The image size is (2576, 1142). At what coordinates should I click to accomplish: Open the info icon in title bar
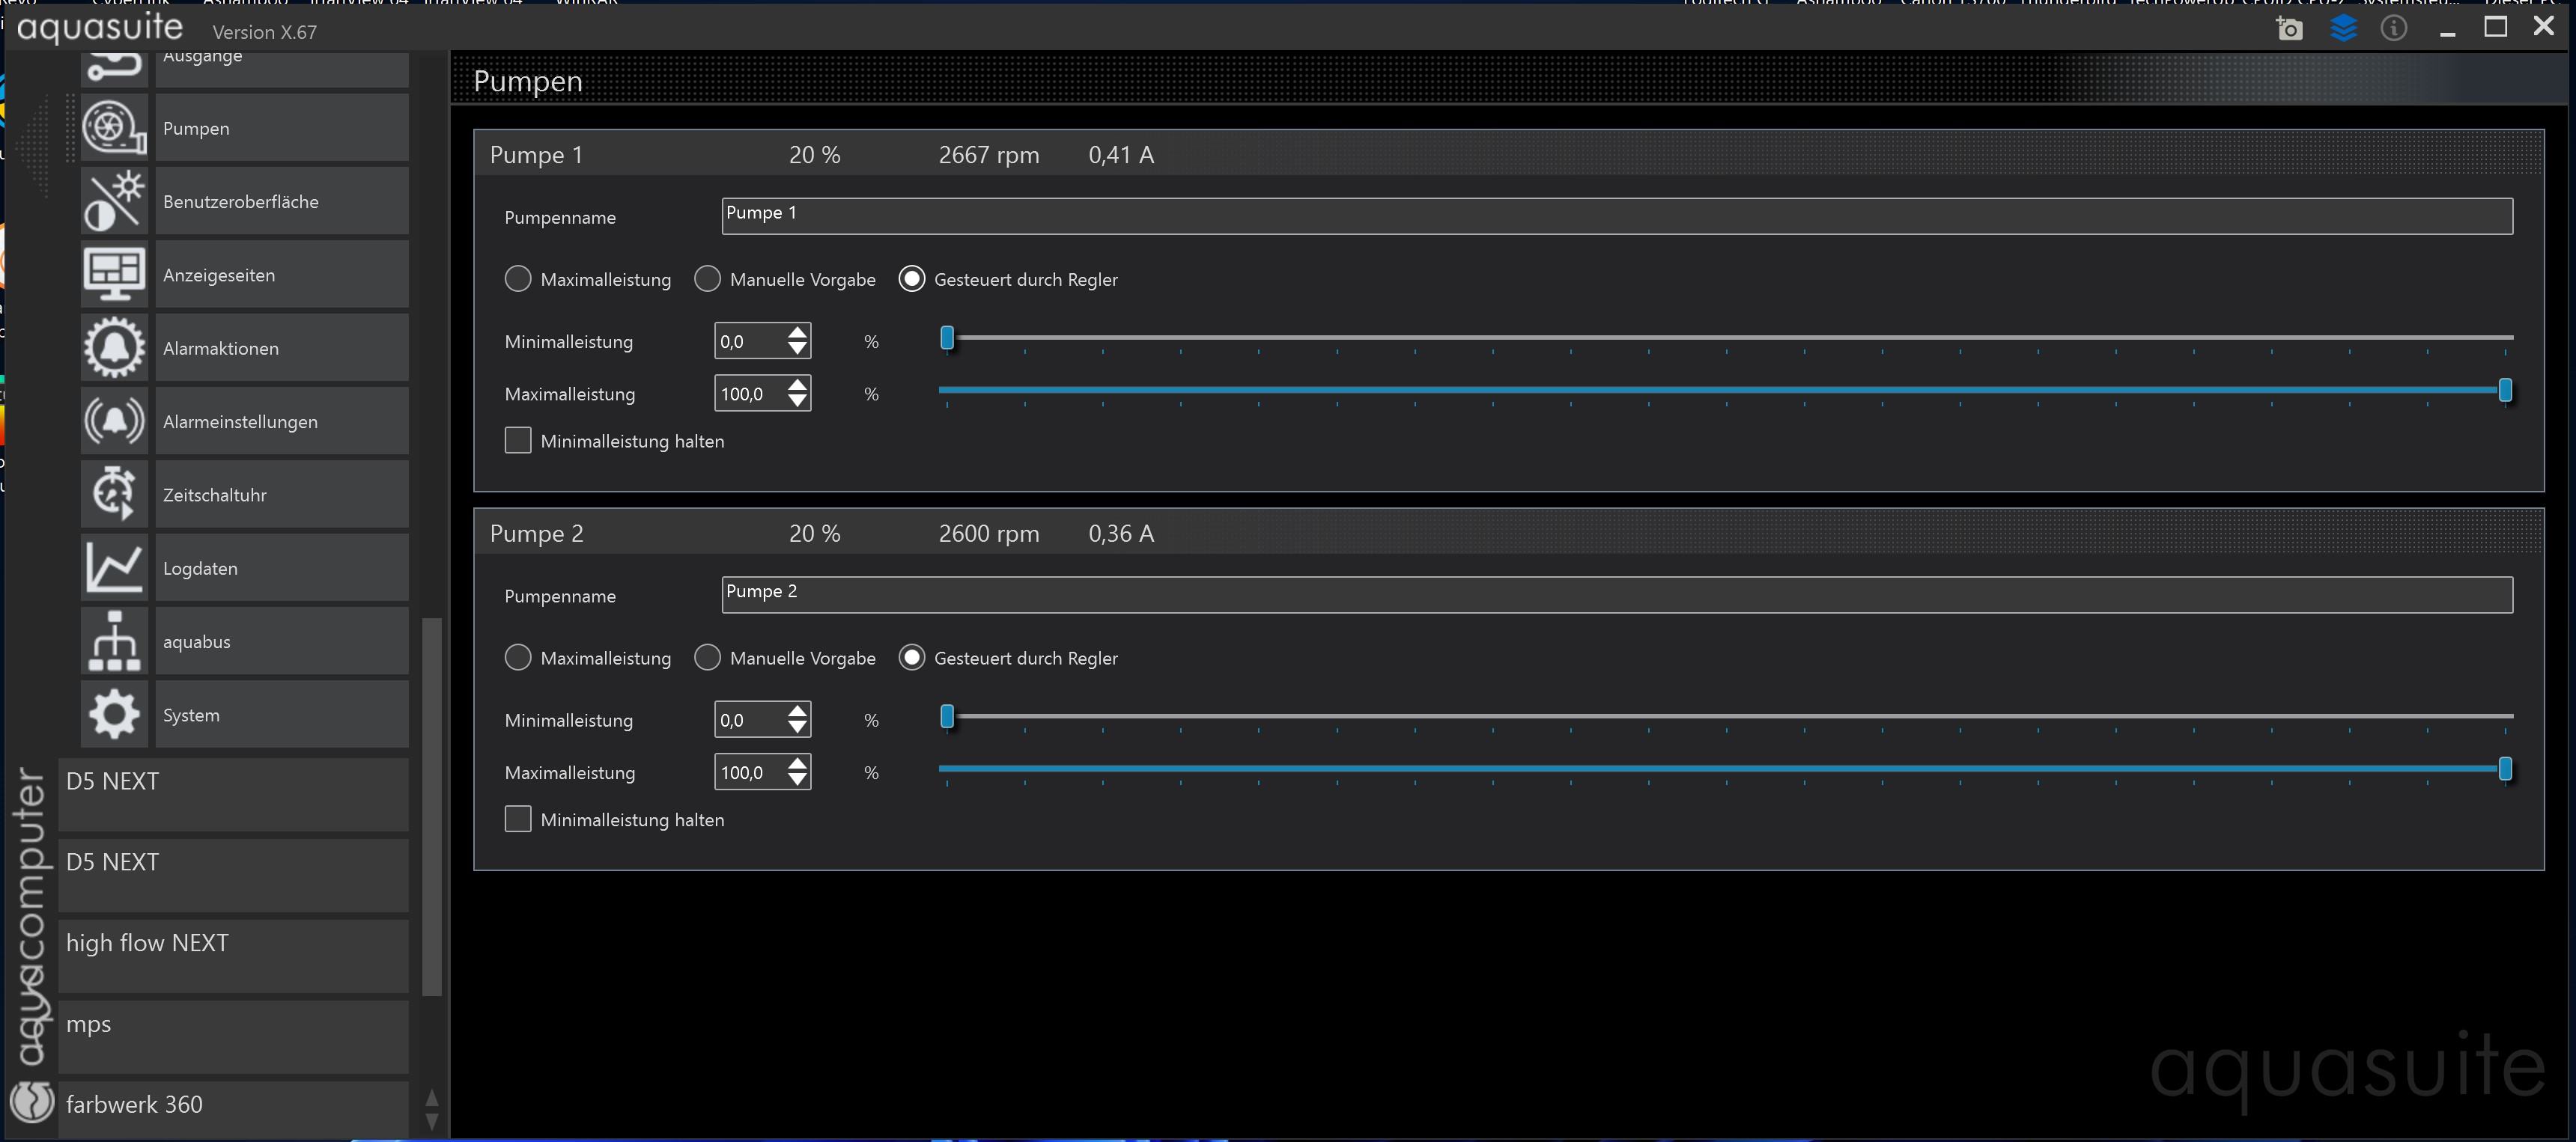pos(2394,28)
